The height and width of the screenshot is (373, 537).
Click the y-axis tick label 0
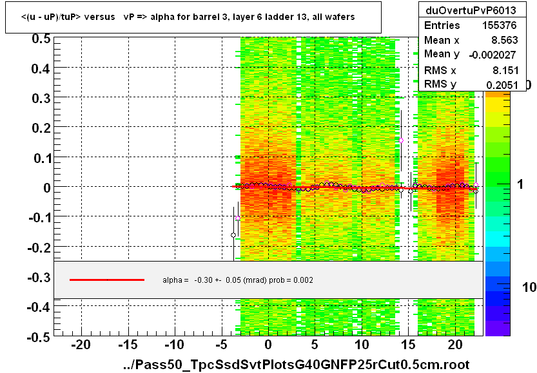47,188
